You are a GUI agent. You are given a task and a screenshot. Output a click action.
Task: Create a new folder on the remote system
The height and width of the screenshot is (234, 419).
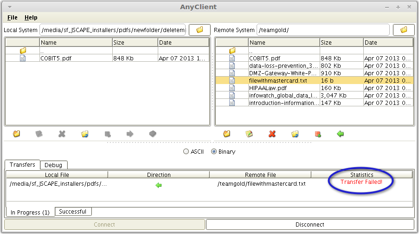[x=226, y=134]
